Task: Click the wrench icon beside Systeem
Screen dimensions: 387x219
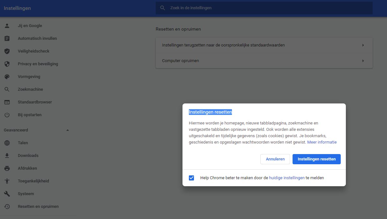Action: pyautogui.click(x=7, y=194)
